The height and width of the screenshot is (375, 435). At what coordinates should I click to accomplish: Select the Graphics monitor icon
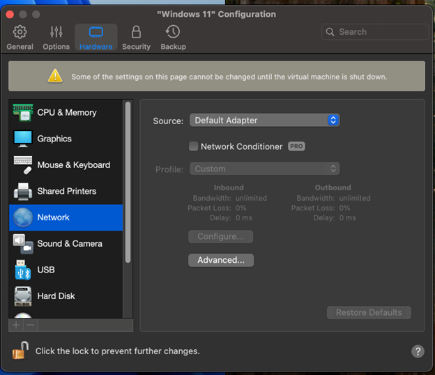coord(23,139)
